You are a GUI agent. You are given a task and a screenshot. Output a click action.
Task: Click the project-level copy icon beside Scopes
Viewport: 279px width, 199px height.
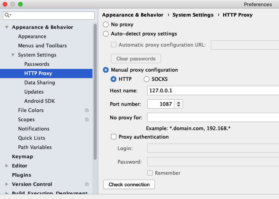coord(87,120)
